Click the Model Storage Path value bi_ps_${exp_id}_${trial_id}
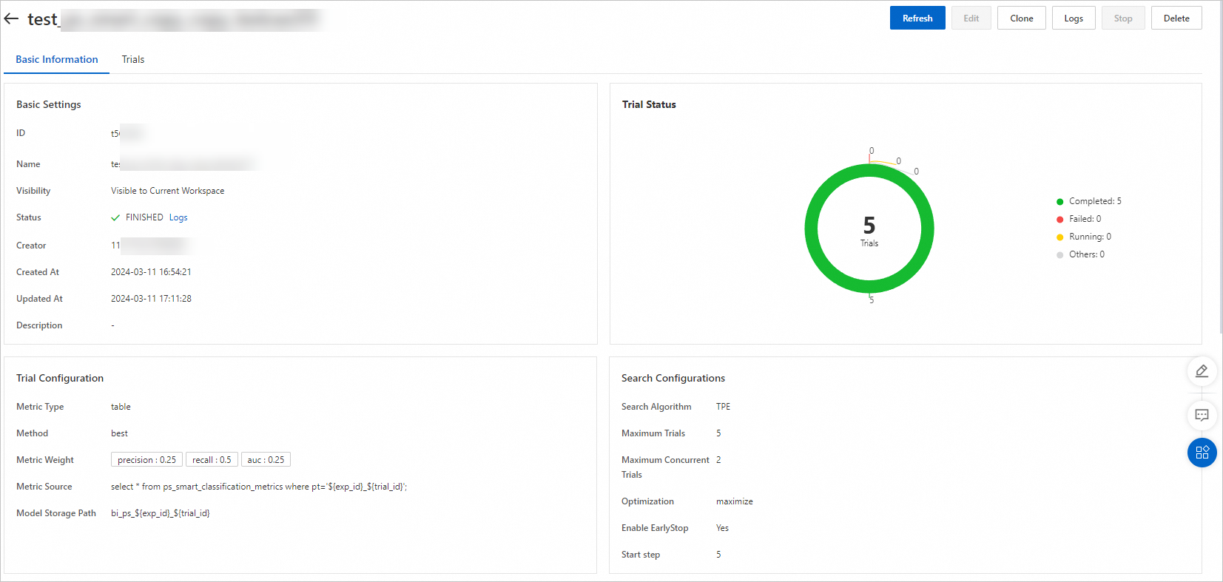This screenshot has width=1223, height=582. coord(161,513)
